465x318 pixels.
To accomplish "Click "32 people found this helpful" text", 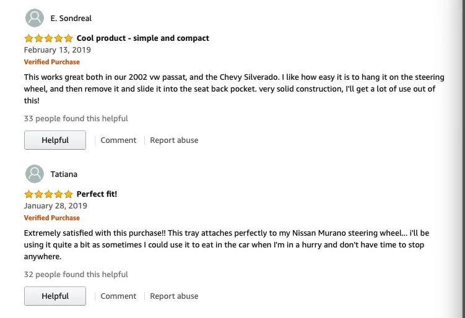I will (76, 275).
